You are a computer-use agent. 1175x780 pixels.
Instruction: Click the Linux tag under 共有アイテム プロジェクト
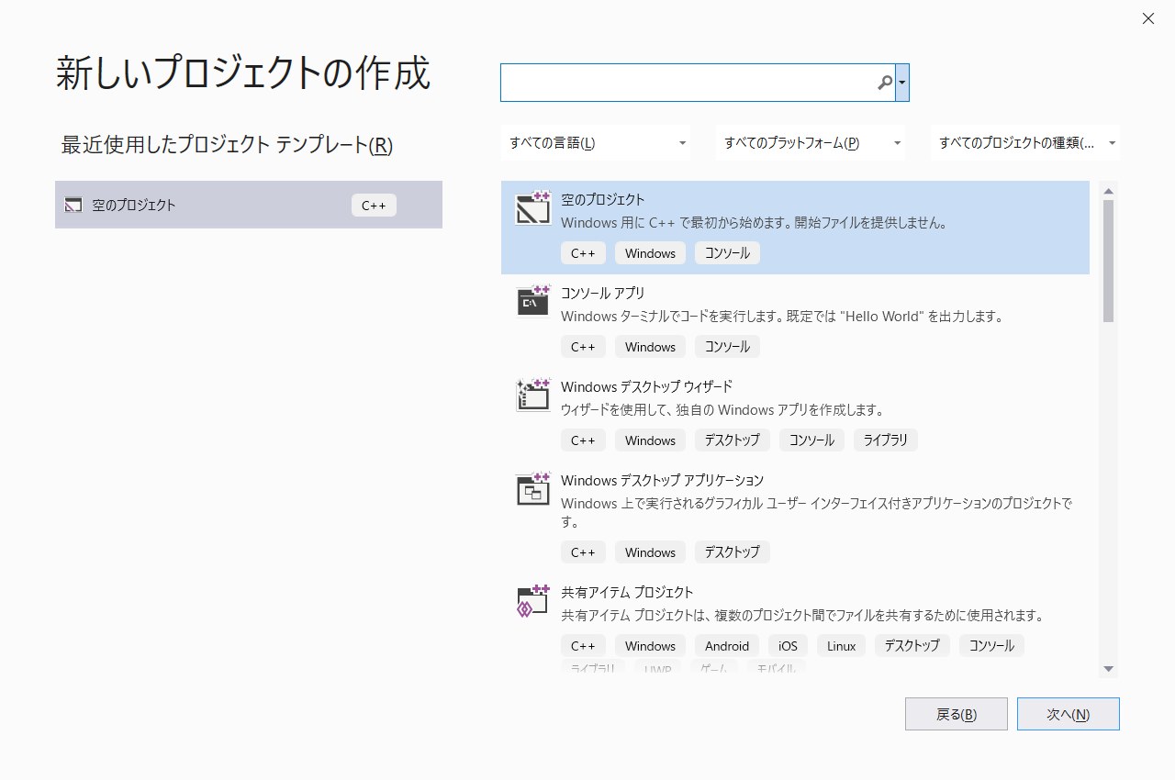pos(841,646)
